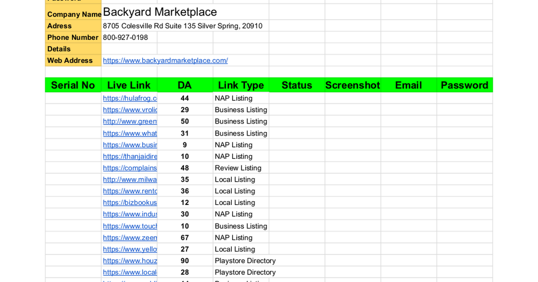Select the DA value 44 cell
The image size is (538, 282).
(x=185, y=98)
